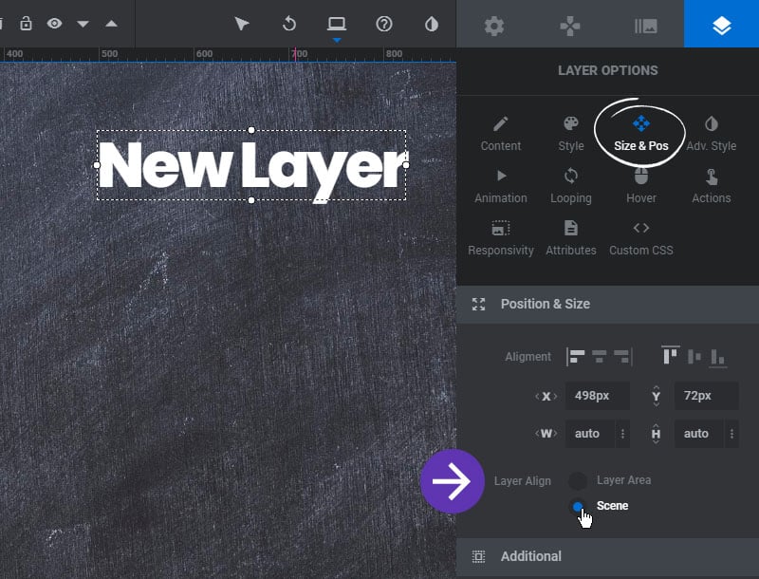Open the Animation options
This screenshot has width=759, height=579.
[x=501, y=186]
